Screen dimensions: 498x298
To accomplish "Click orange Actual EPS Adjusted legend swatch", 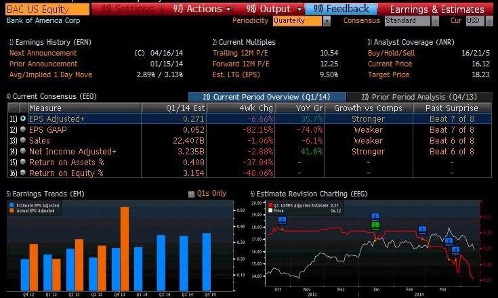I will (x=12, y=211).
